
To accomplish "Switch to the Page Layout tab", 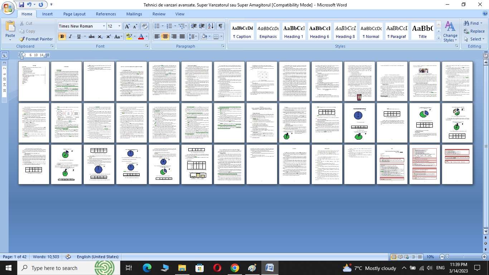I will click(x=74, y=14).
